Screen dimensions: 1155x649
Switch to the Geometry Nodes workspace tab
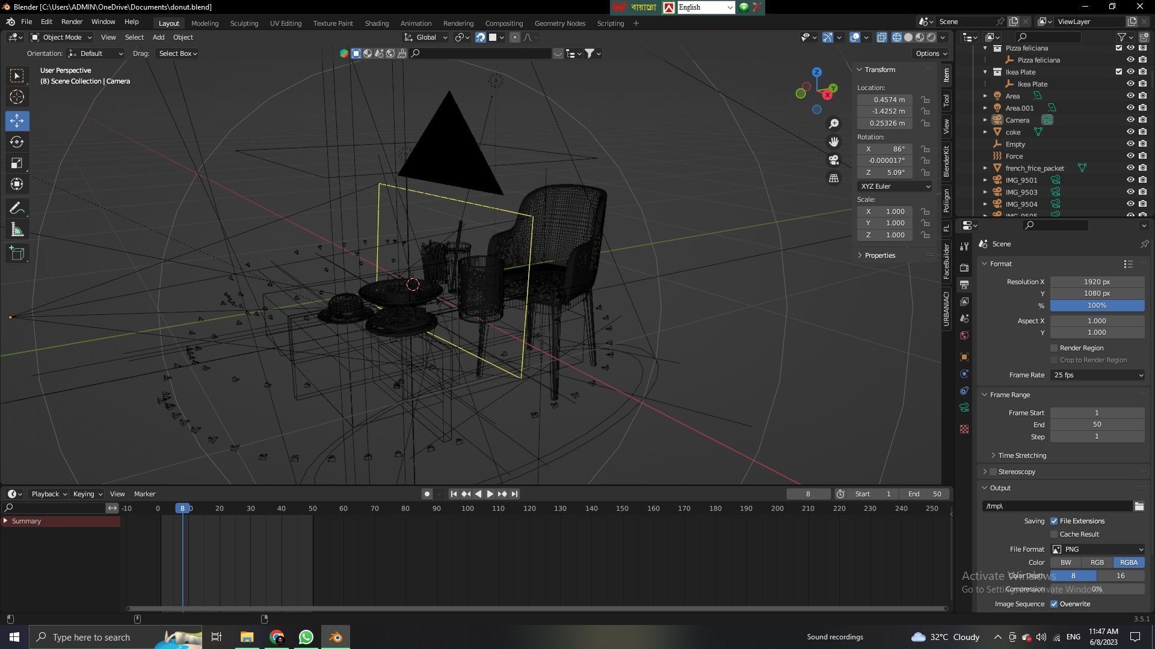[559, 23]
